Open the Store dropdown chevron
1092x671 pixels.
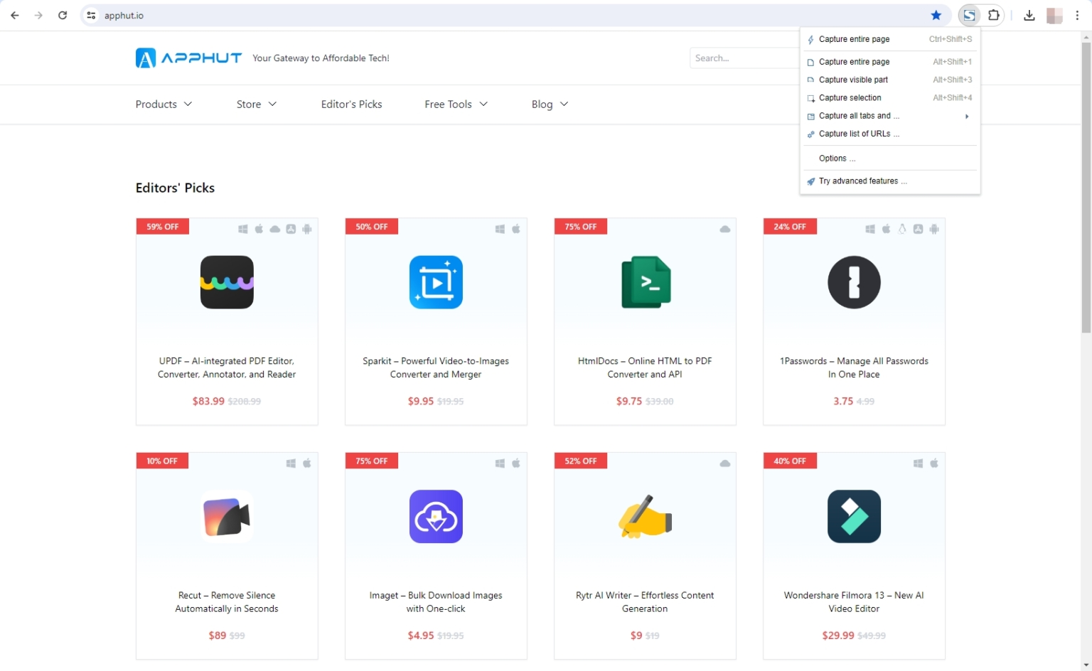(274, 104)
